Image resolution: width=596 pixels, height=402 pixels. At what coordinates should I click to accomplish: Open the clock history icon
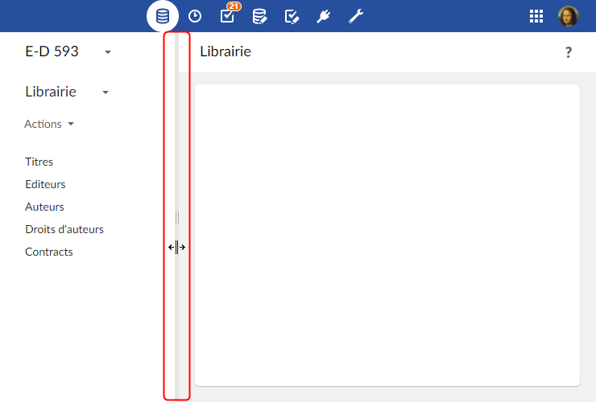pos(195,16)
